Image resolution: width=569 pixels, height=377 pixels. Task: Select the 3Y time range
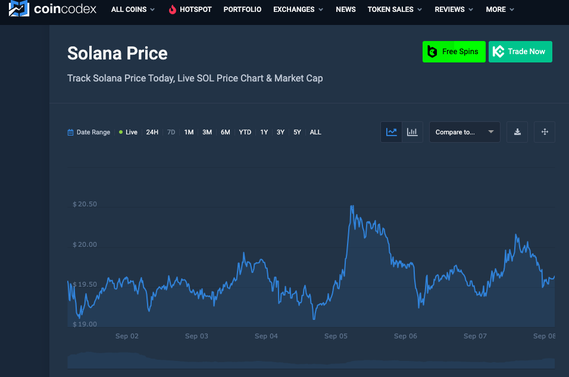point(280,133)
